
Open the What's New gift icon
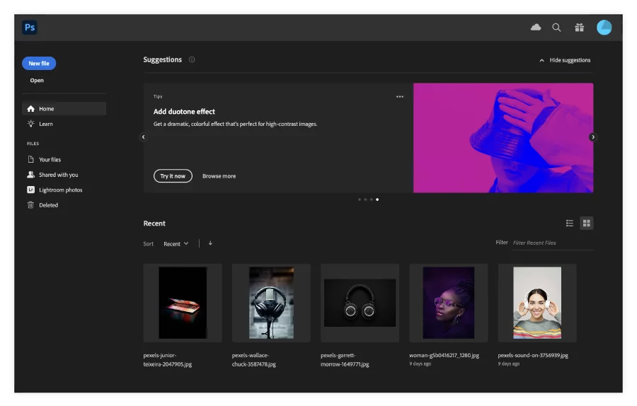coord(579,27)
